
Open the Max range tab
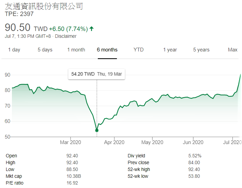(232, 50)
